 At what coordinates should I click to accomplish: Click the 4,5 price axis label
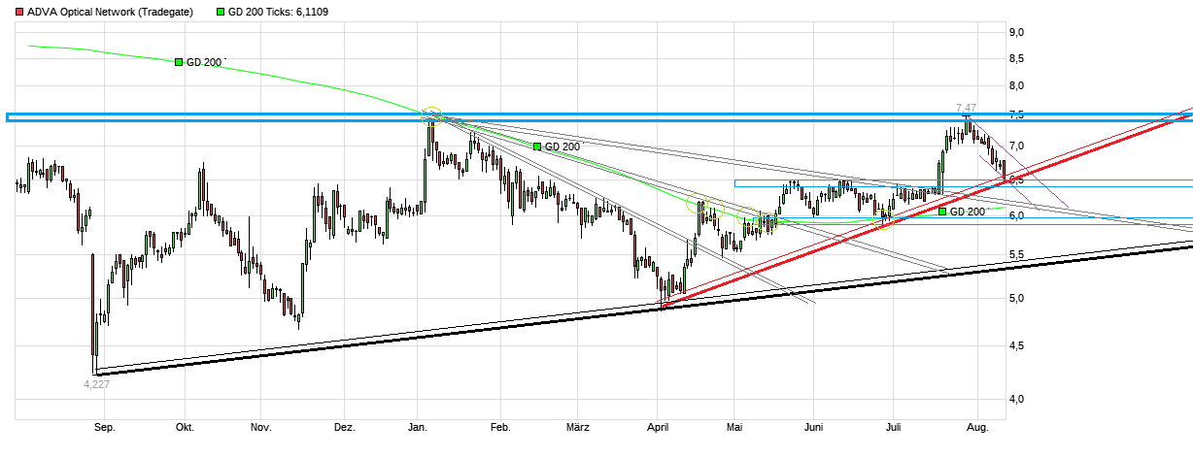tap(1017, 345)
